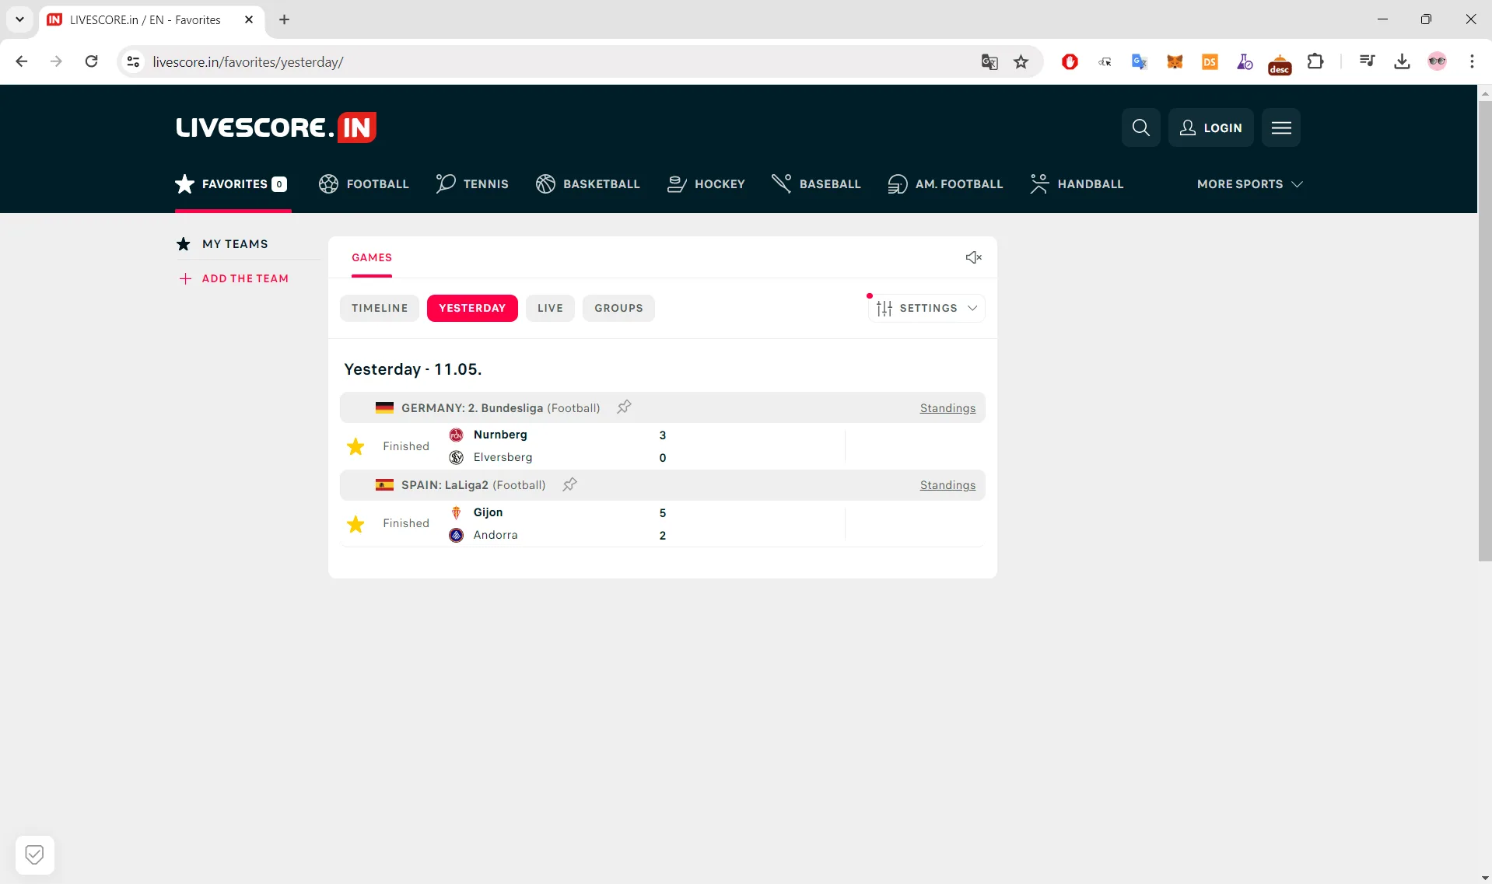The height and width of the screenshot is (884, 1492).
Task: Click the Gijon team crest
Action: 457,512
